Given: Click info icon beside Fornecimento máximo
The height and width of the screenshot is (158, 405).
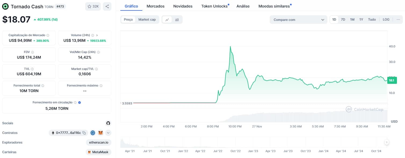Looking at the screenshot, I should (101, 86).
